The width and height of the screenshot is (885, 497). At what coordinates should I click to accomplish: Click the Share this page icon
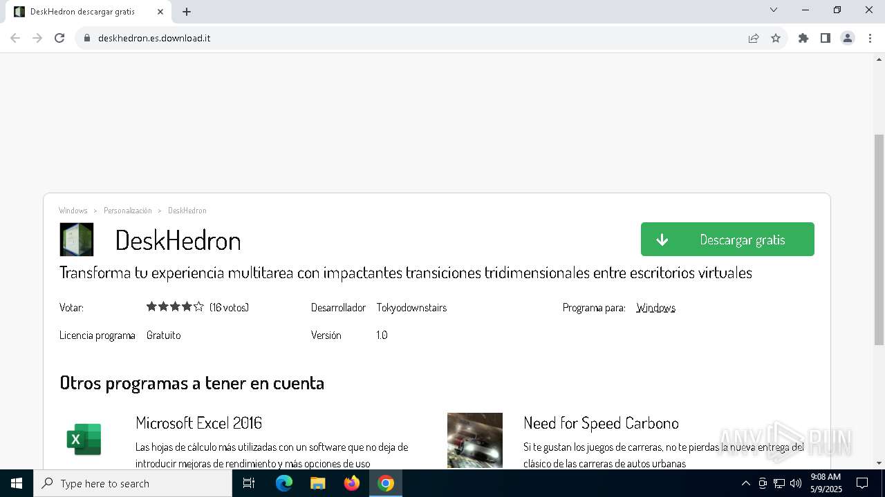(754, 38)
